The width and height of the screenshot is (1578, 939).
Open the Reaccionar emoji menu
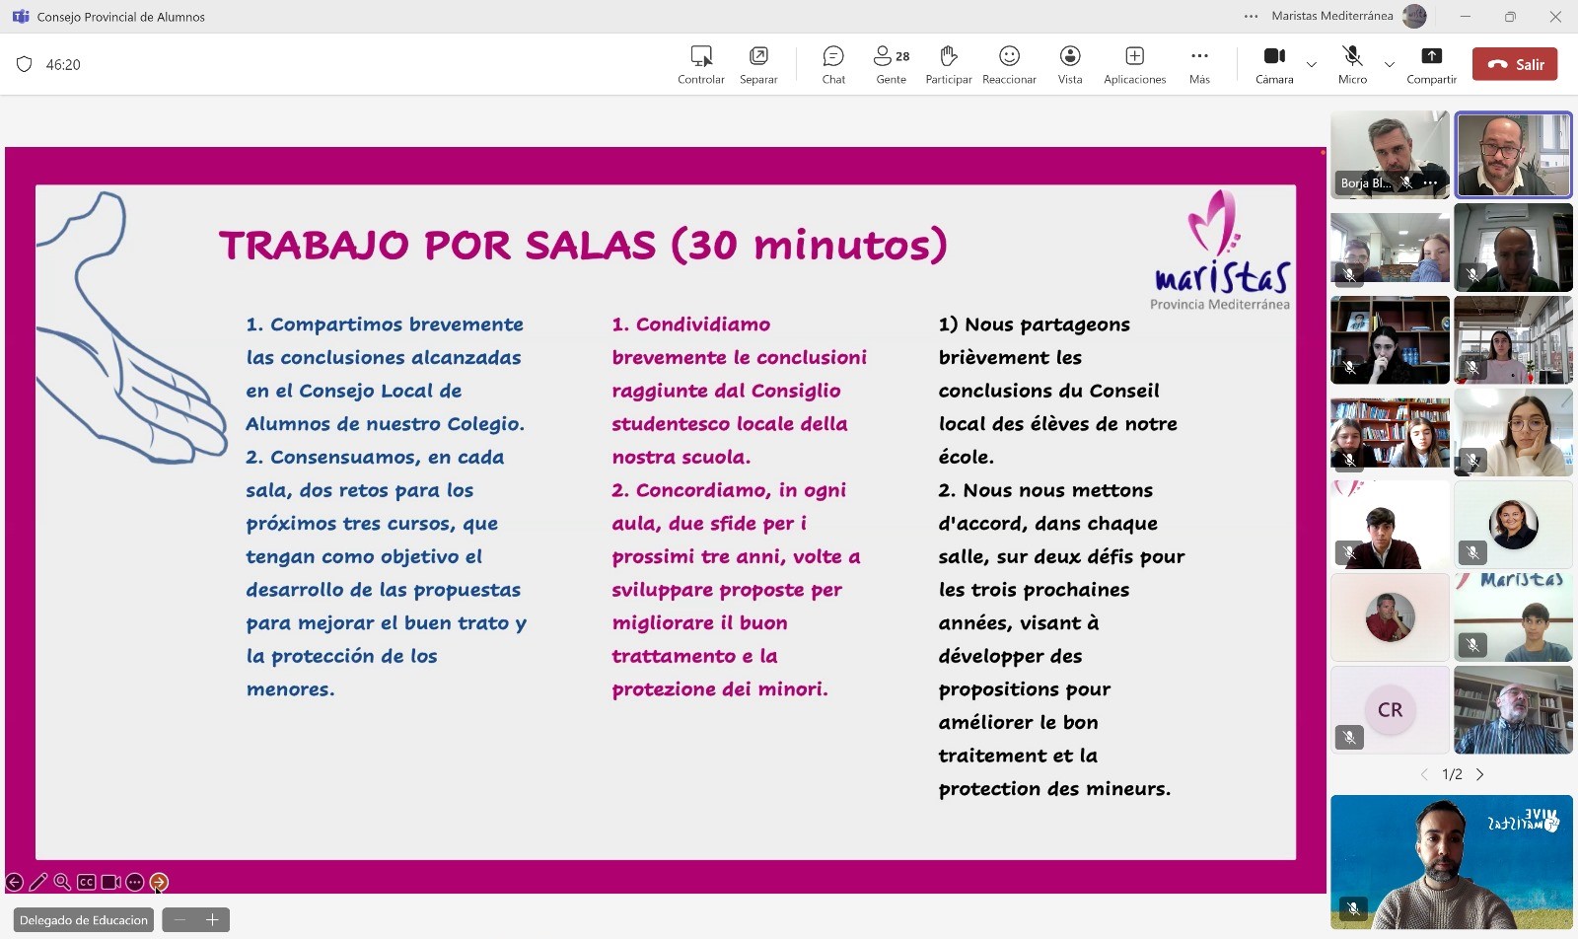tap(1009, 64)
